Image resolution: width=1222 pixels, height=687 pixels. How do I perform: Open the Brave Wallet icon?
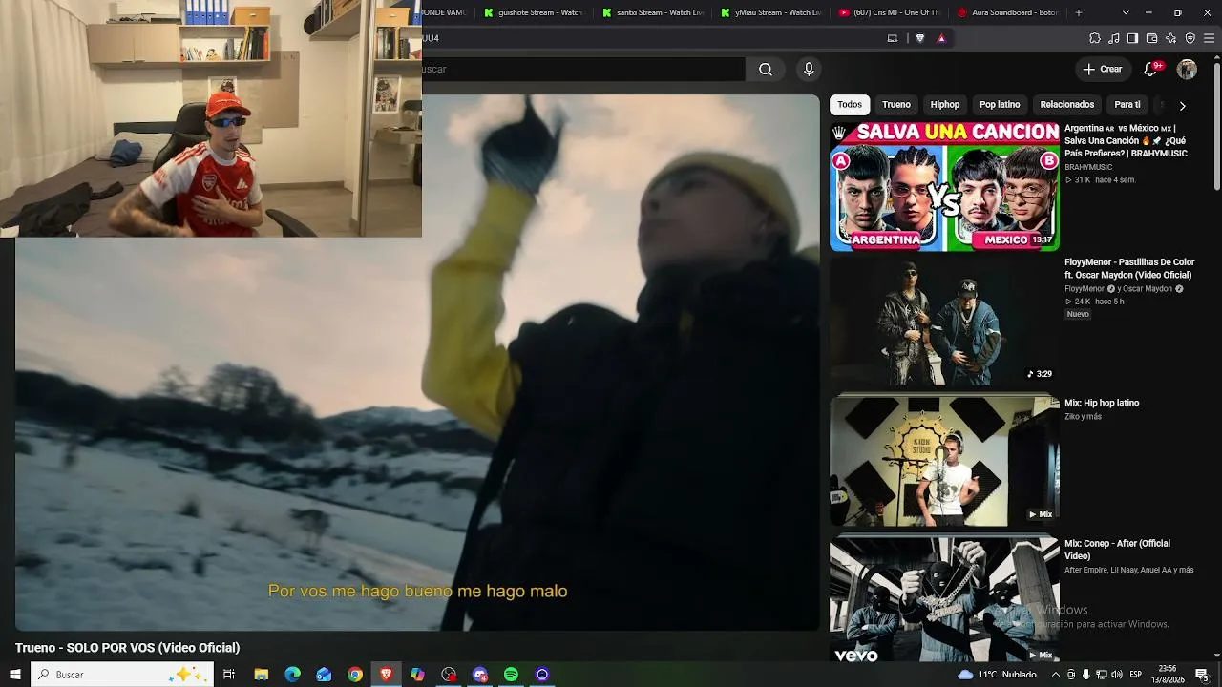[x=1151, y=38]
